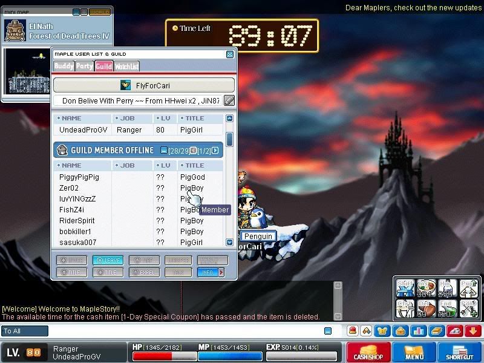
Task: Activate the Pup quickslot arrow skill
Action: pos(467,289)
